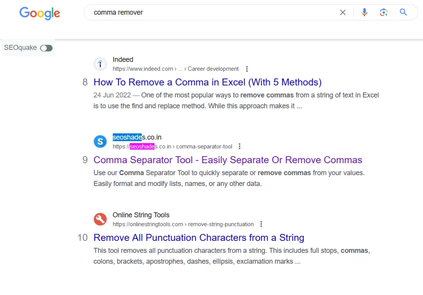The image size is (423, 295).
Task: Click the Google logo
Action: tap(40, 13)
